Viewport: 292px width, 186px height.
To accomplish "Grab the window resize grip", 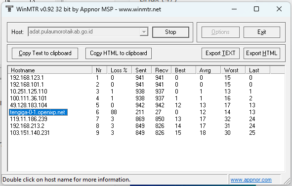I will [288, 181].
